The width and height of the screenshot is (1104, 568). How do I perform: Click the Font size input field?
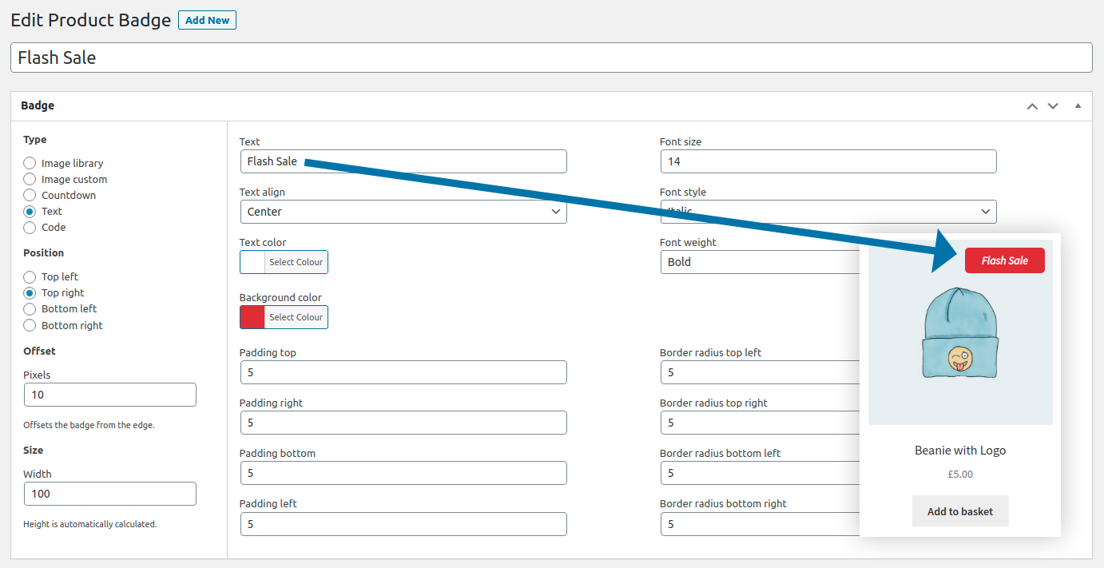pyautogui.click(x=828, y=161)
